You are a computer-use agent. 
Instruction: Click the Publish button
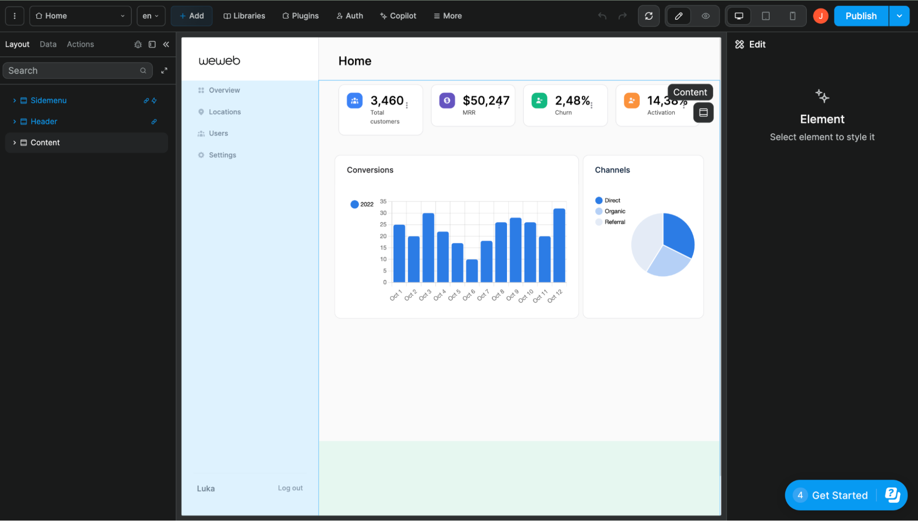[860, 16]
